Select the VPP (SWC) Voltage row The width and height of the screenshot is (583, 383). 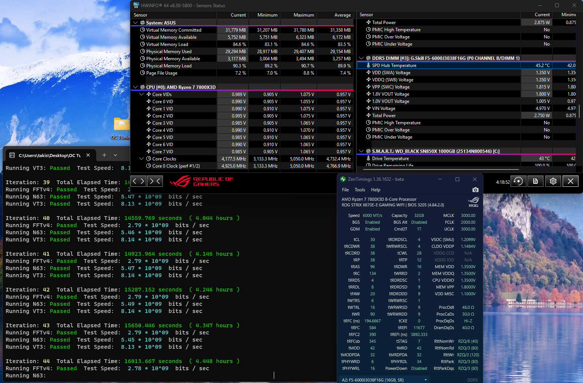[x=466, y=87]
